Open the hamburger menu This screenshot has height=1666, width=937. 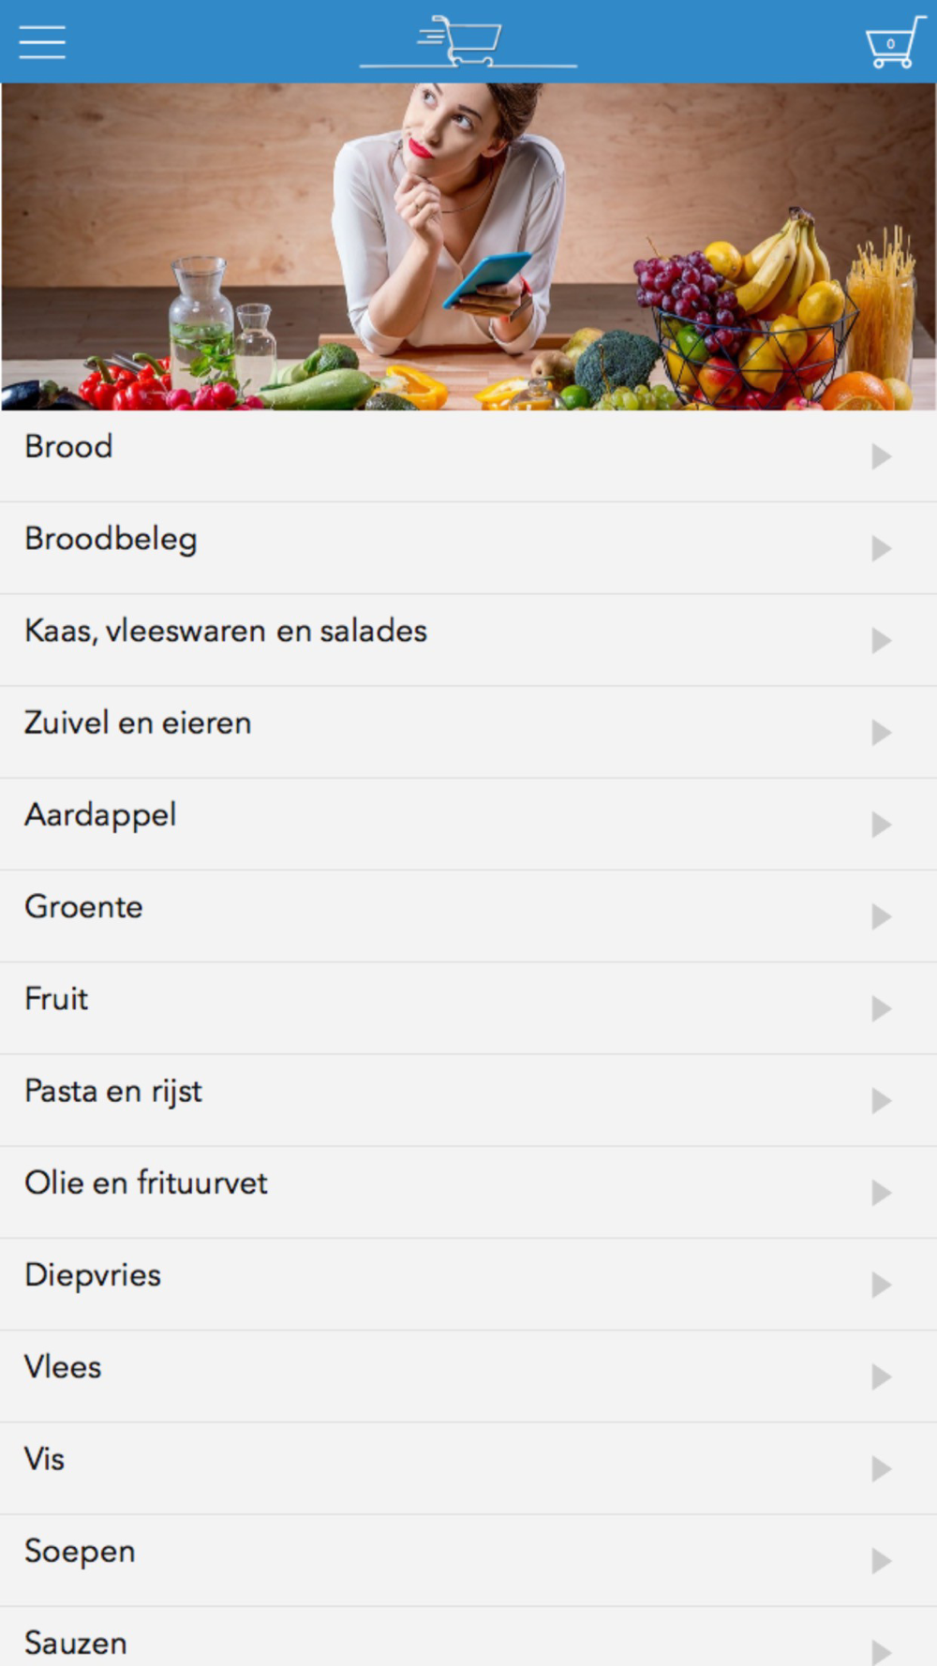(x=42, y=42)
